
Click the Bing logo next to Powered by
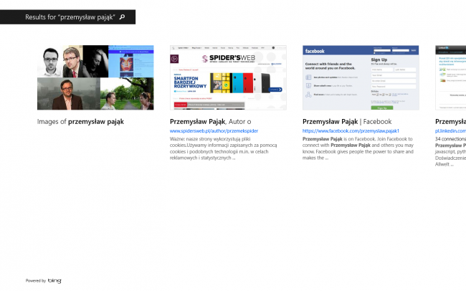54,280
